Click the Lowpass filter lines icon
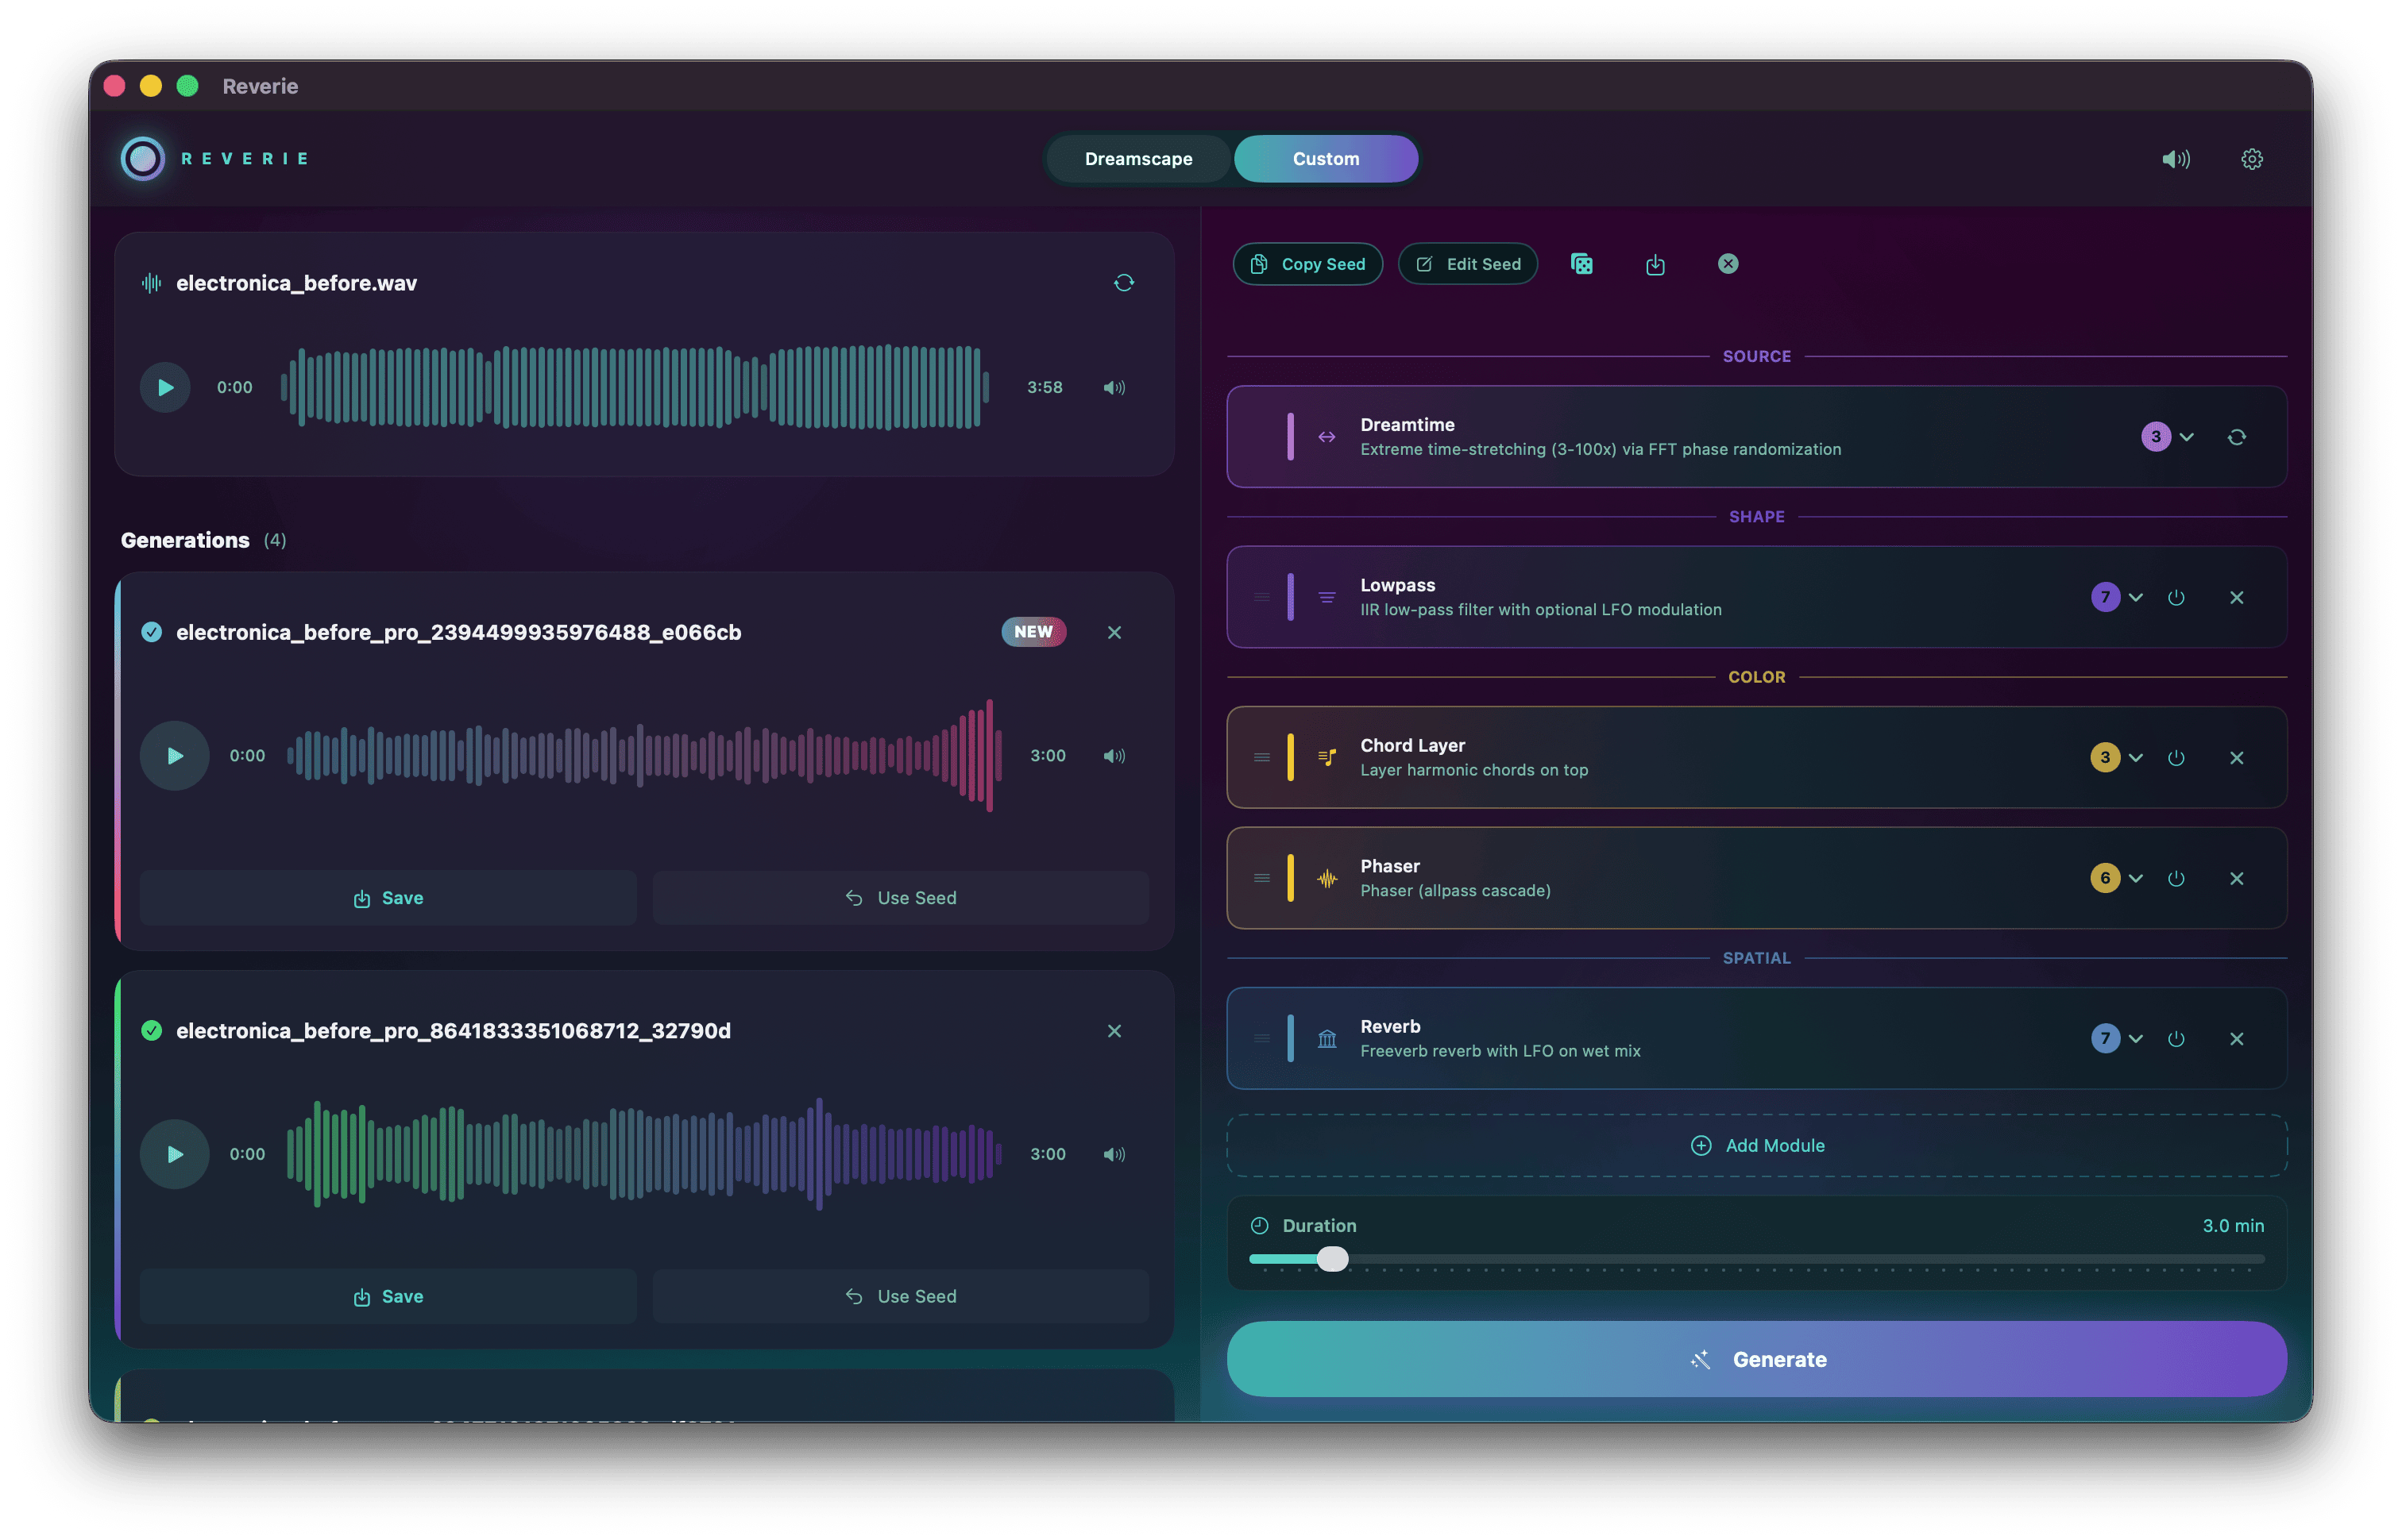Image resolution: width=2402 pixels, height=1540 pixels. pos(1326,597)
